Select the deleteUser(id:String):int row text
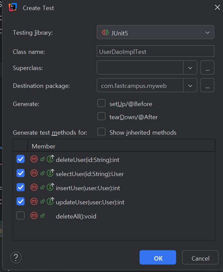This screenshot has width=223, height=272. 88,160
